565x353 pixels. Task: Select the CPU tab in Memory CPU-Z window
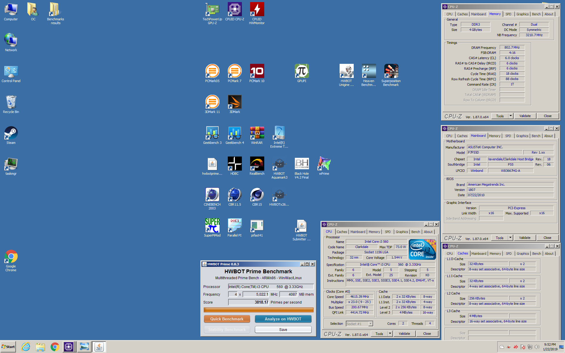coord(449,14)
